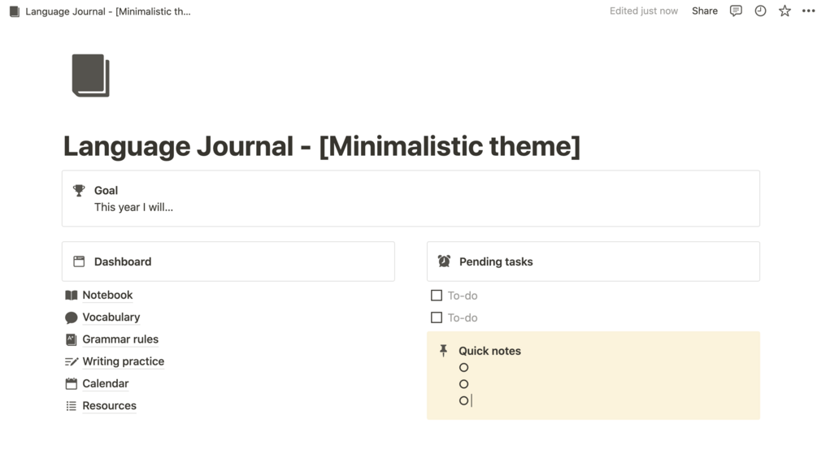The width and height of the screenshot is (817, 462).
Task: Click the Dashboard callout window icon
Action: pos(79,261)
